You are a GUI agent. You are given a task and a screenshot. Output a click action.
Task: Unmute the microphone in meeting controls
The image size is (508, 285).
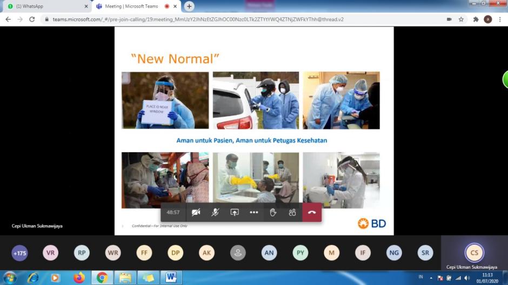tap(215, 212)
